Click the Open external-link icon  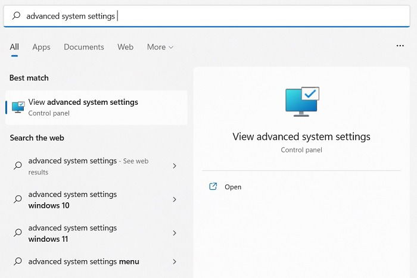tap(213, 186)
